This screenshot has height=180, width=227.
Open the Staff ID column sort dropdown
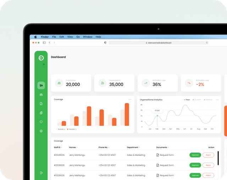coord(58,147)
